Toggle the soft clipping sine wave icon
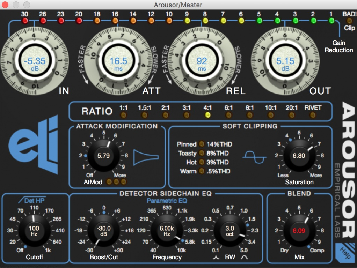The height and width of the screenshot is (268, 357). click(255, 157)
